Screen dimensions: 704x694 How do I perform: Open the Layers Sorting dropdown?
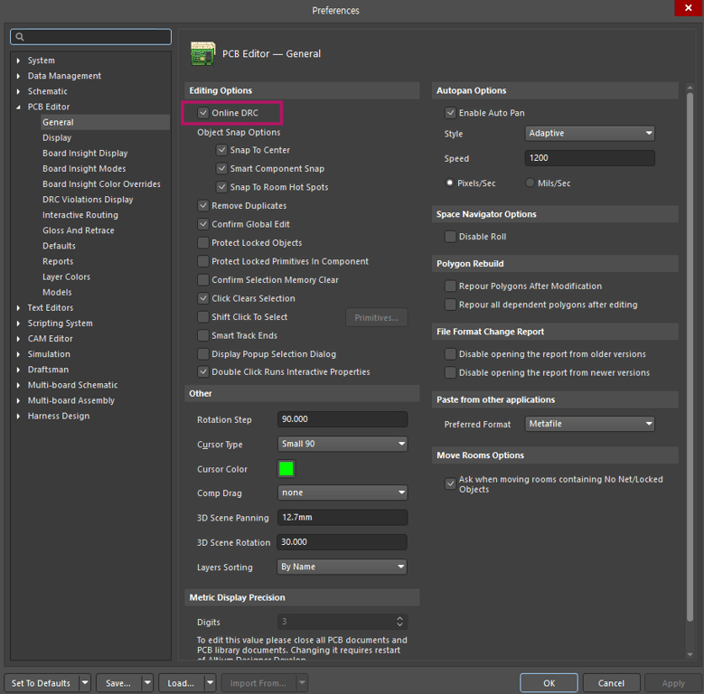tap(343, 567)
